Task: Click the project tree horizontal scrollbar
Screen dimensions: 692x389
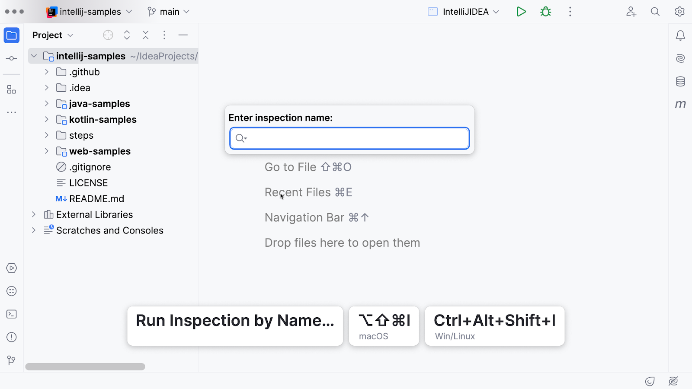Action: [x=85, y=367]
